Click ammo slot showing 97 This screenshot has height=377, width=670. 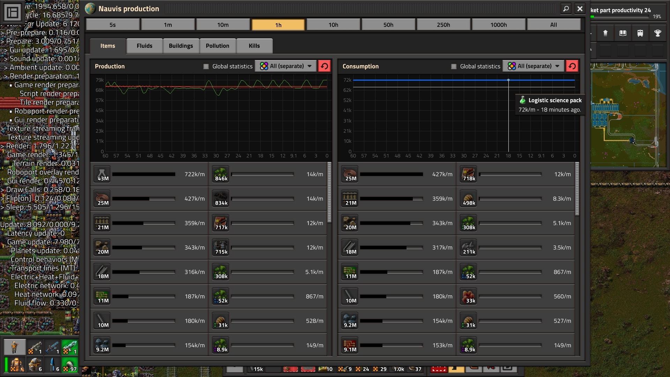point(70,364)
